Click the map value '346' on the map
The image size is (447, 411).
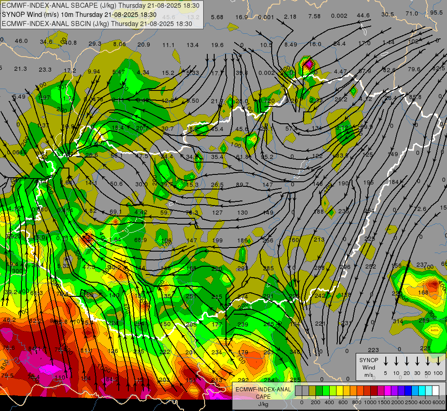[295, 352]
